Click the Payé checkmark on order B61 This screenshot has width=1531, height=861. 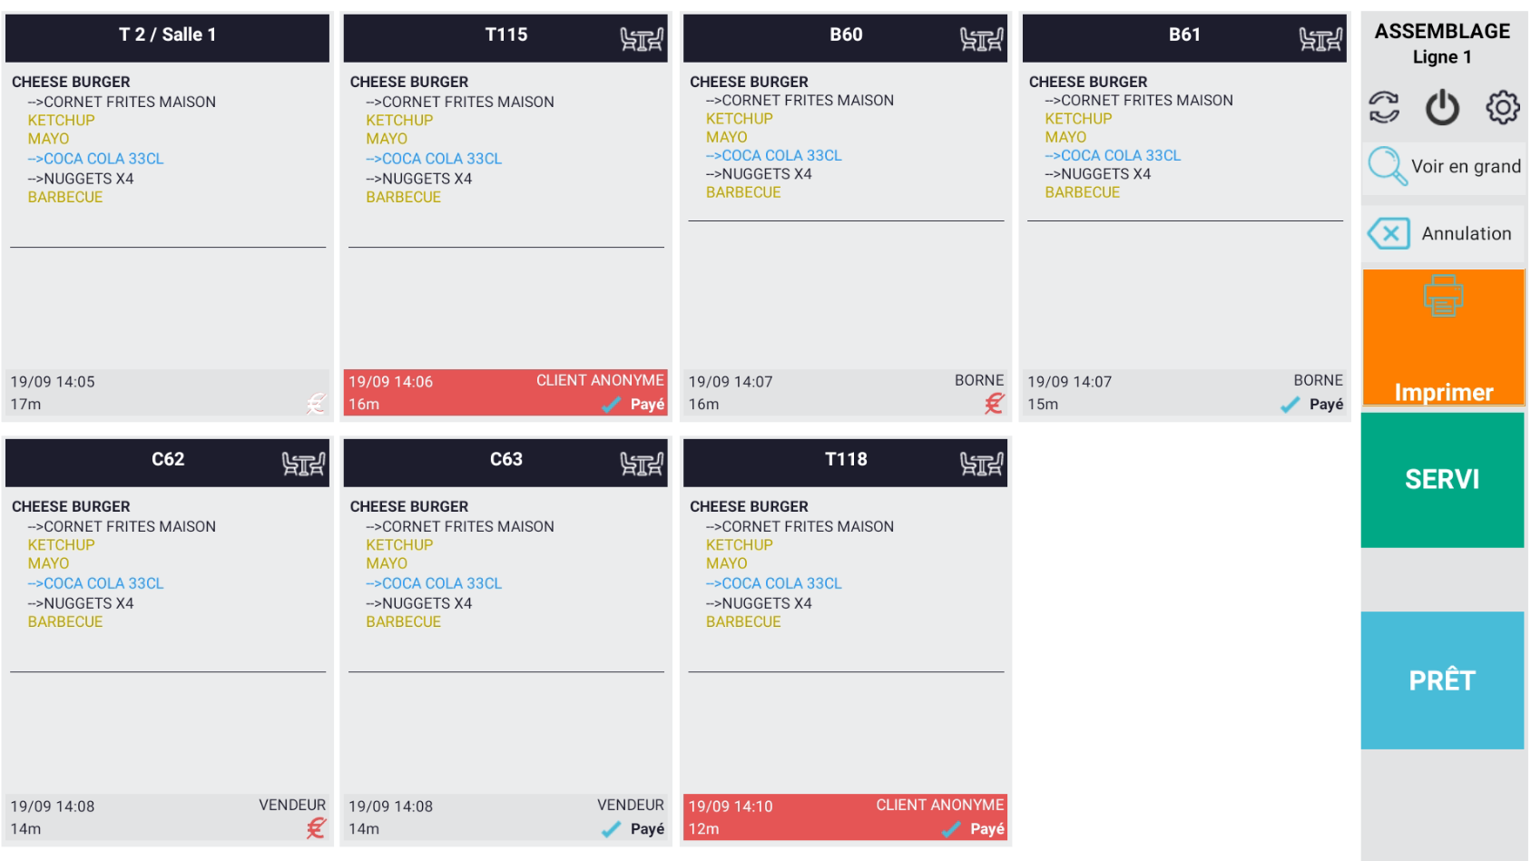1290,405
